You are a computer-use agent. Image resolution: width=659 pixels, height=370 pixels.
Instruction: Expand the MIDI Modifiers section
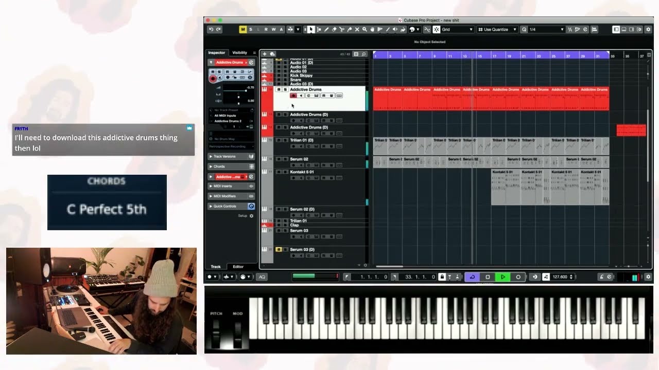point(211,196)
